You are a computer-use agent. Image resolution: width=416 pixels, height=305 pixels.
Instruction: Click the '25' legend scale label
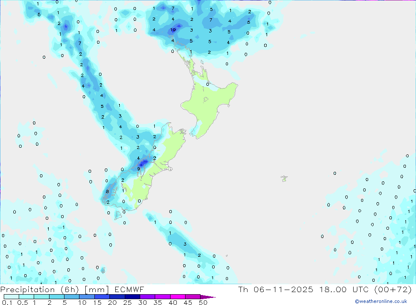click(x=128, y=303)
